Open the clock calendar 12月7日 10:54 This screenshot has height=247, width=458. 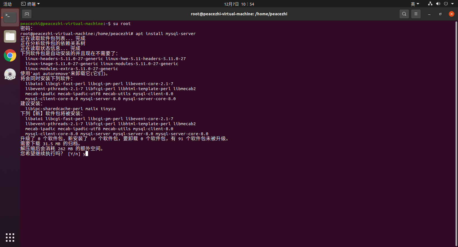(x=239, y=4)
